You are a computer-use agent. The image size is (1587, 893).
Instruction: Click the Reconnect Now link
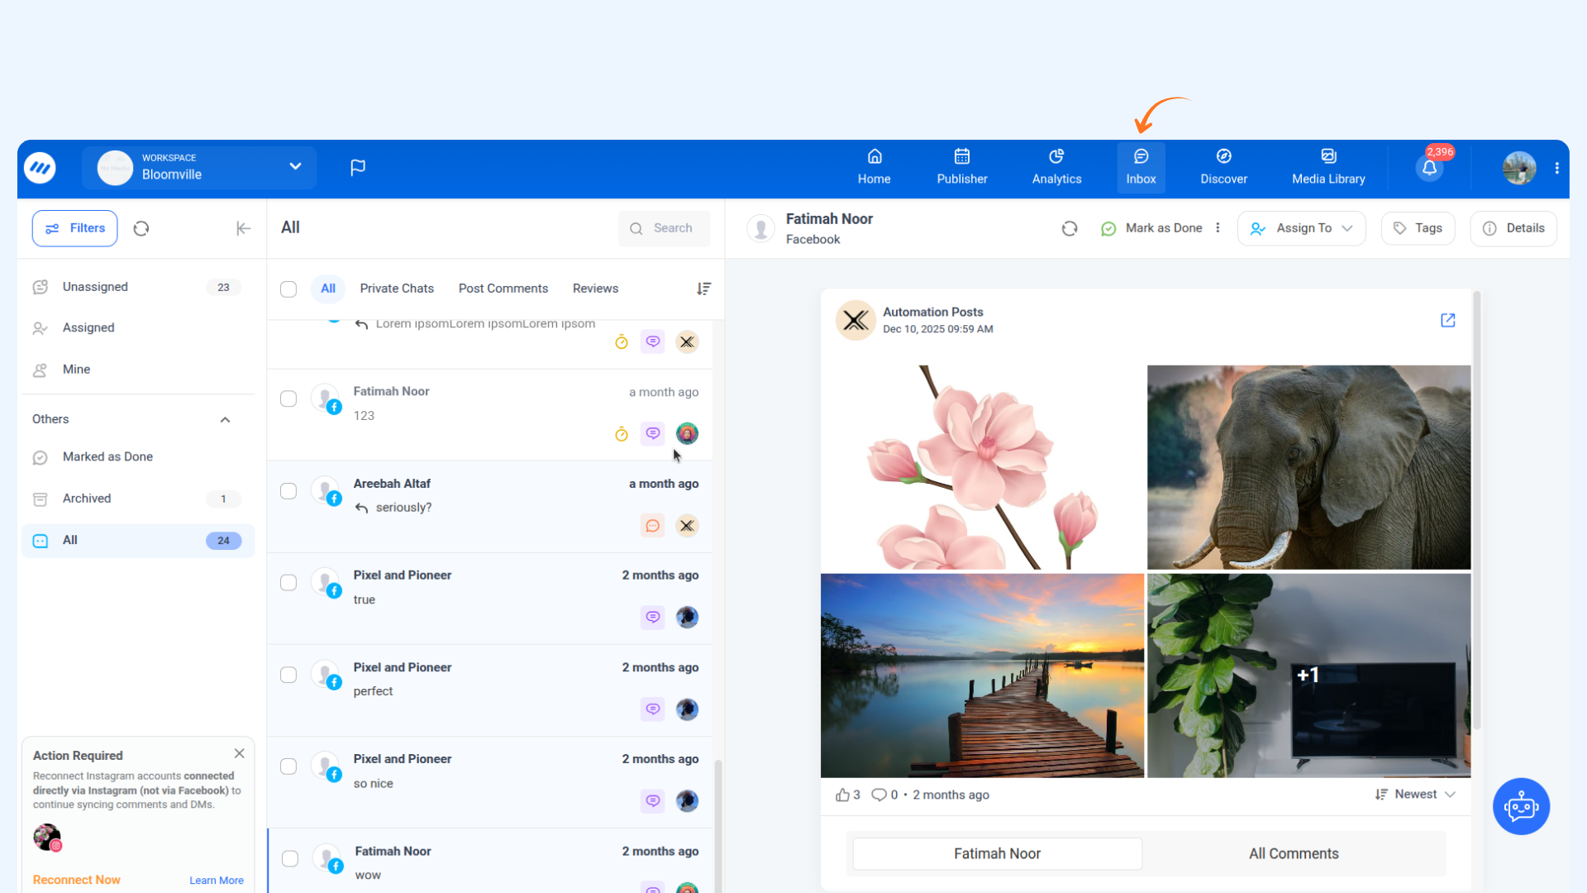[x=76, y=880]
